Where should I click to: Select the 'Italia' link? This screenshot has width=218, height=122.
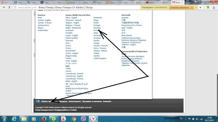pyautogui.click(x=67, y=66)
